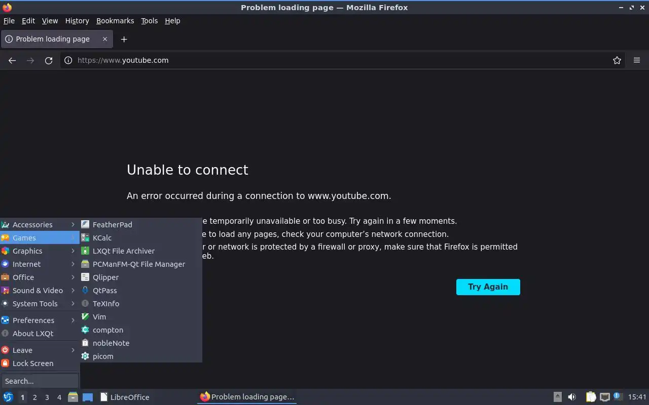Click the address bar with youtube.com URL

click(x=342, y=60)
